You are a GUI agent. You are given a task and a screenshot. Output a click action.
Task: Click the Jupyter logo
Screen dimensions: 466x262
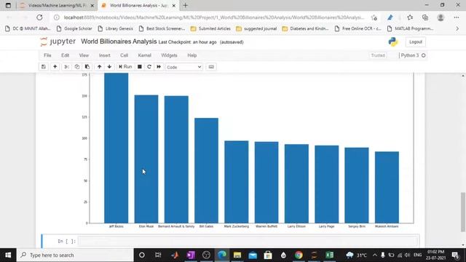point(58,41)
